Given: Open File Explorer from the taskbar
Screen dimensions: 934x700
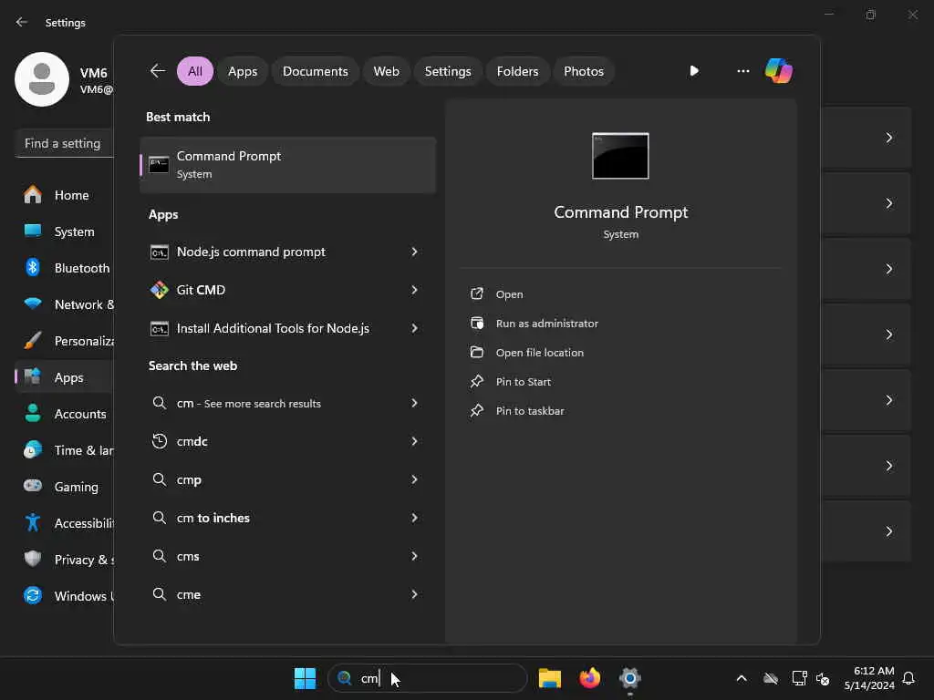Looking at the screenshot, I should pyautogui.click(x=550, y=678).
